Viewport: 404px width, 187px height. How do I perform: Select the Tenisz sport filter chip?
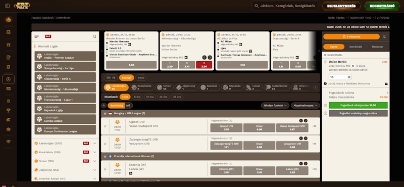tap(165, 87)
